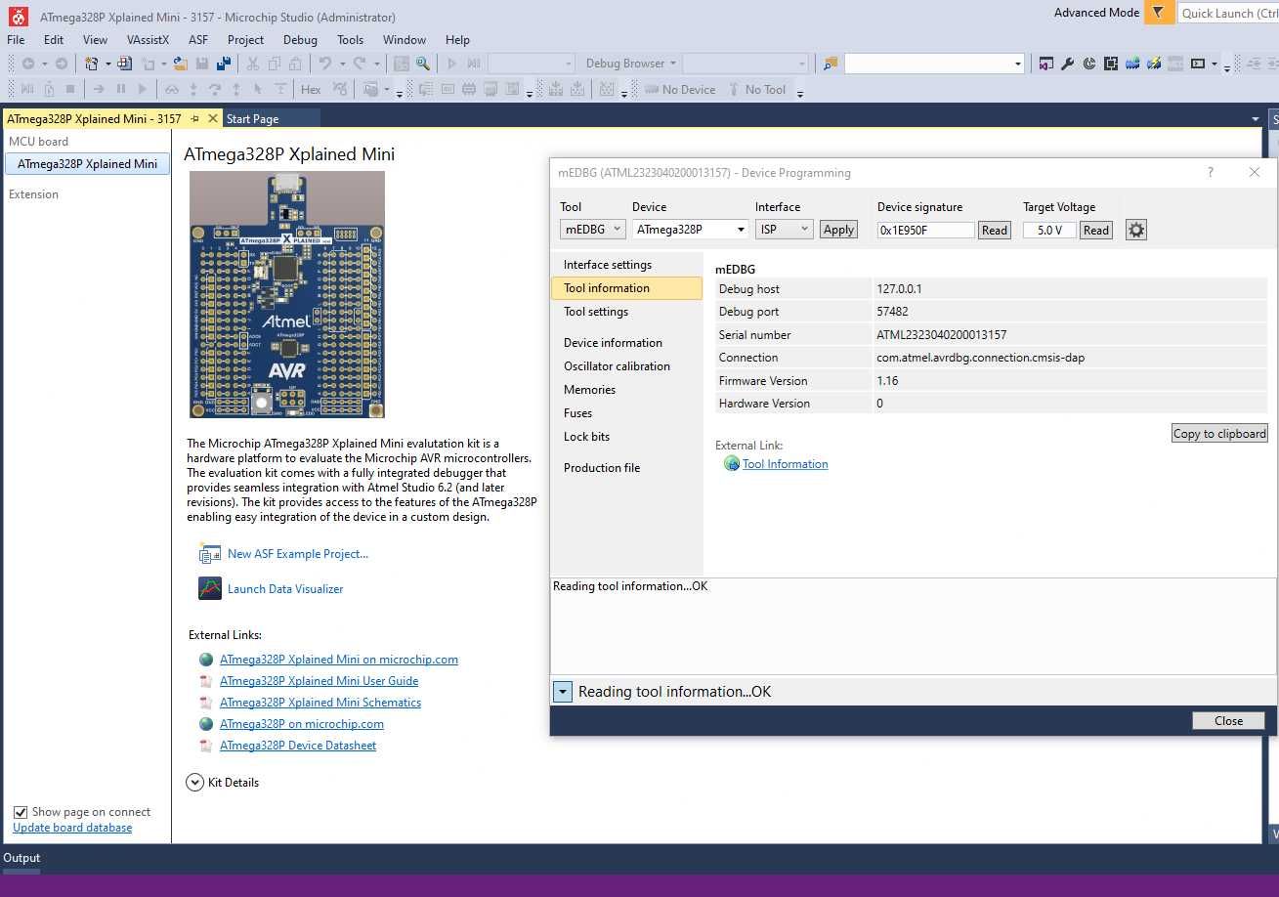The height and width of the screenshot is (897, 1279).
Task: Click the Xplained Mini board thumbnail image
Action: (x=287, y=295)
